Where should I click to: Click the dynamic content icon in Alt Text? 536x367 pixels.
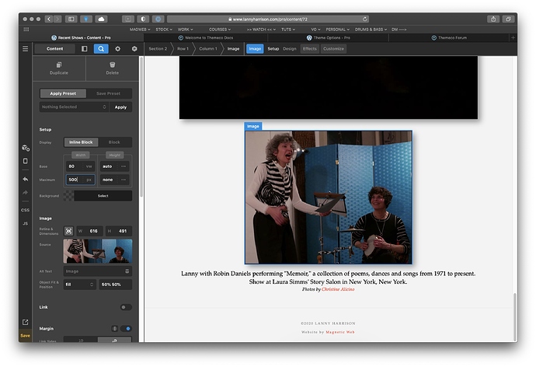pyautogui.click(x=127, y=271)
